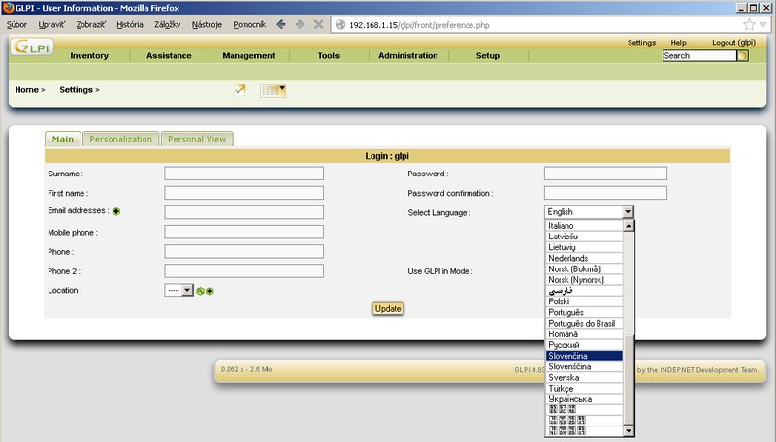Click language list scroll up arrow
Screen dimensions: 776x442
[x=629, y=226]
